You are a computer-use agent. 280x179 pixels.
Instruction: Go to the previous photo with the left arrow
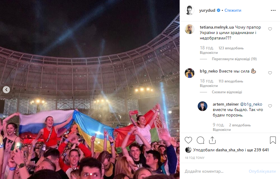tap(6, 90)
